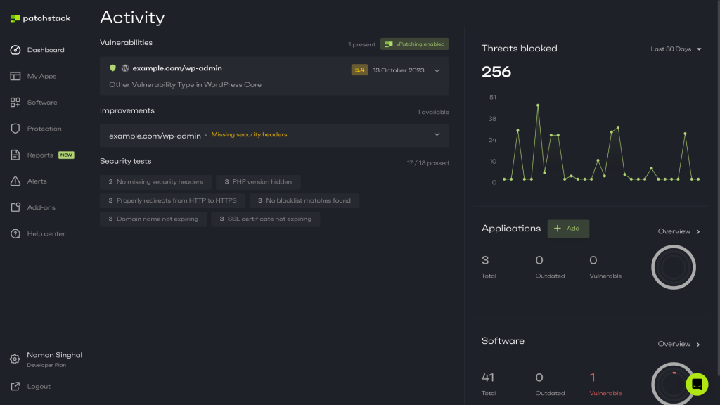Click the highest peak on threats chart
The image size is (720, 405).
click(x=538, y=105)
